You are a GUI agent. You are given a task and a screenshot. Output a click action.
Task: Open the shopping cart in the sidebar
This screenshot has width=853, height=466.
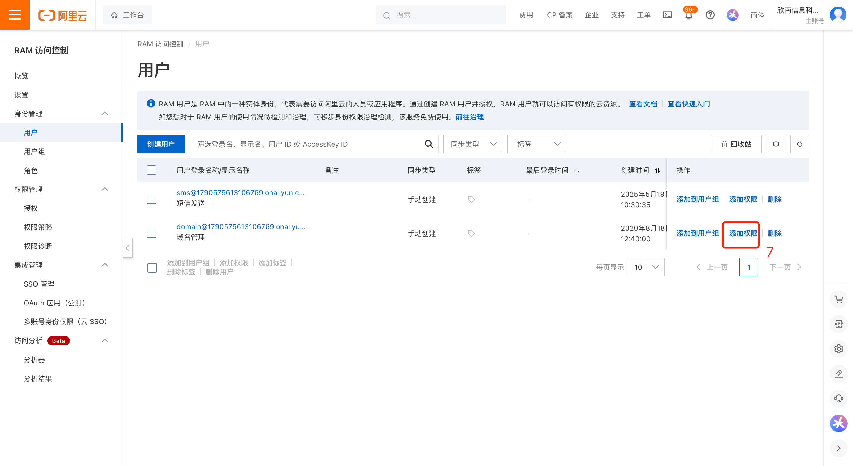click(x=839, y=300)
